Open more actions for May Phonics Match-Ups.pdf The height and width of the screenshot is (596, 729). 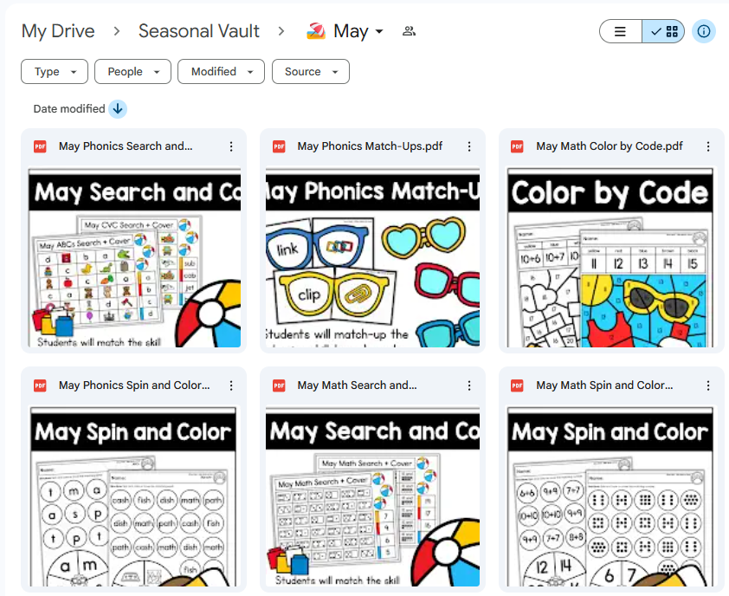coord(469,146)
